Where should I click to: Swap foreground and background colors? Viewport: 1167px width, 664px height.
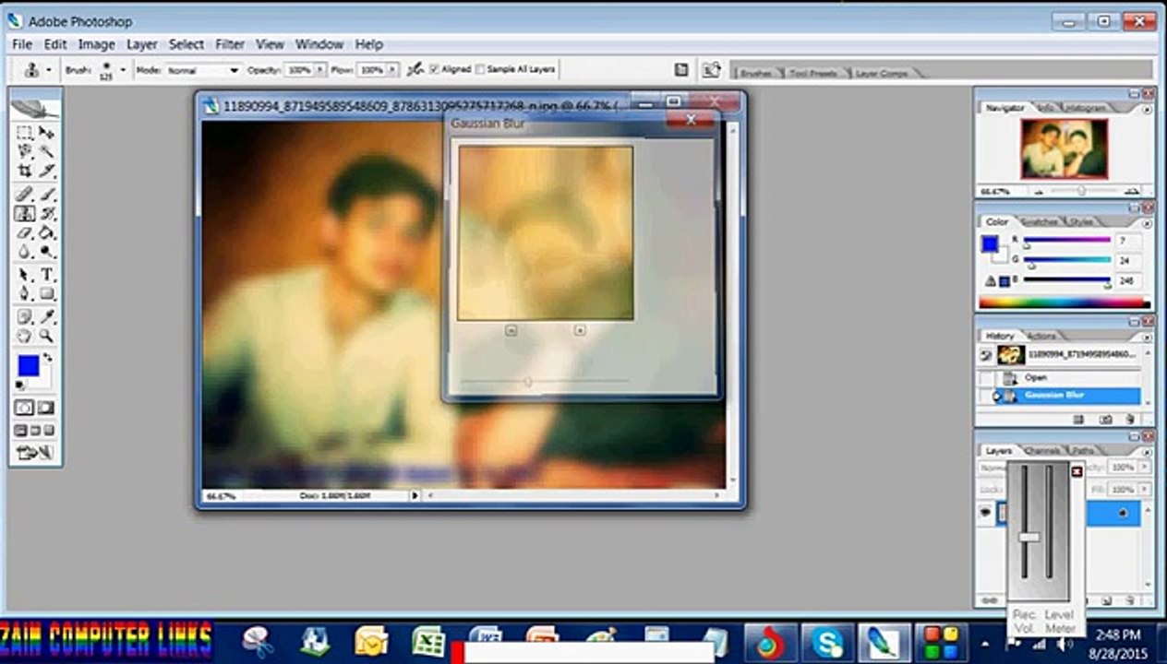(x=48, y=358)
